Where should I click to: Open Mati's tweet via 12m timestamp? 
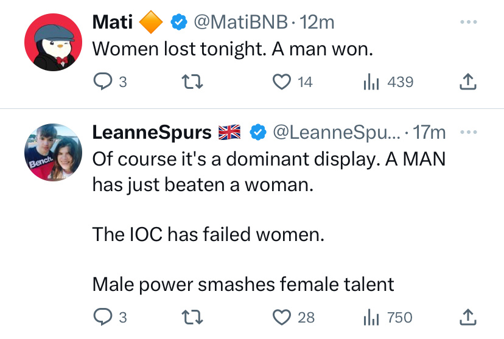[x=318, y=23]
